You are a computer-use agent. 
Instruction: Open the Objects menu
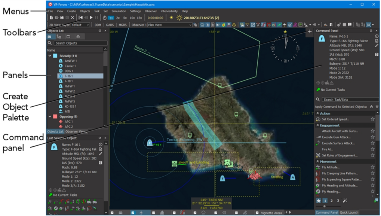tap(85, 11)
